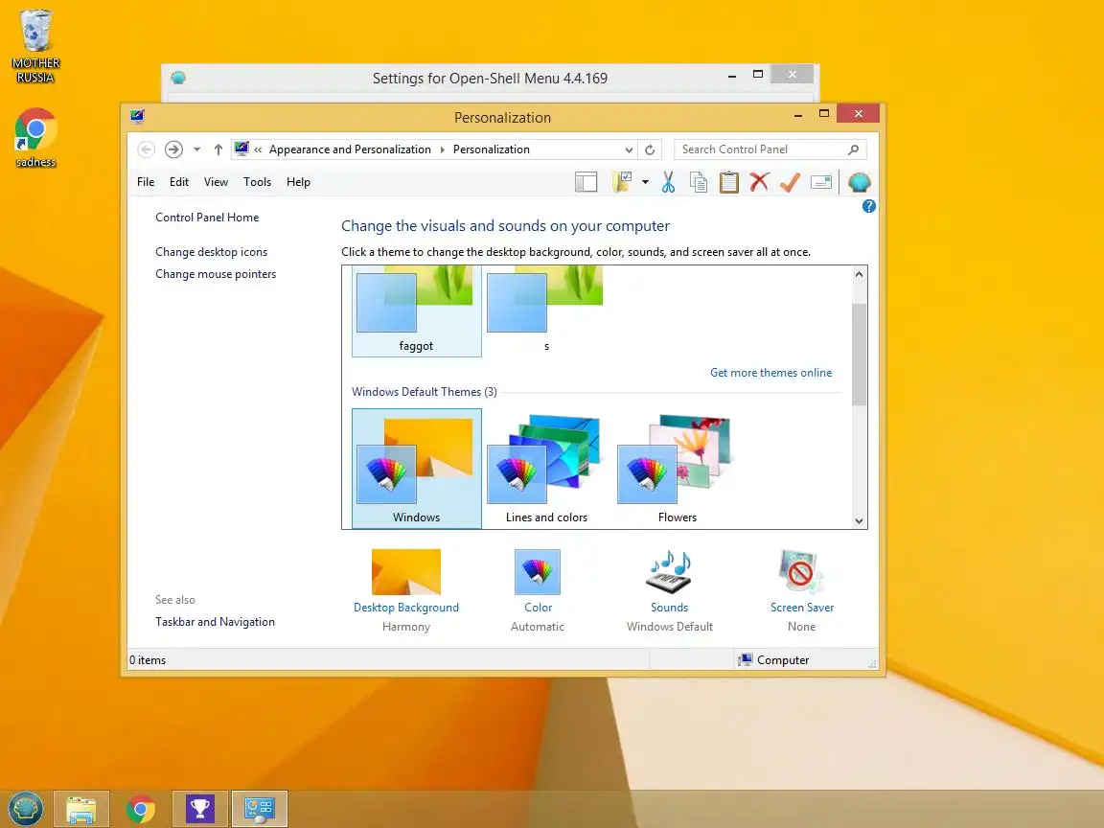The height and width of the screenshot is (828, 1104).
Task: Click Appearance and Personalization breadcrumb
Action: 350,149
